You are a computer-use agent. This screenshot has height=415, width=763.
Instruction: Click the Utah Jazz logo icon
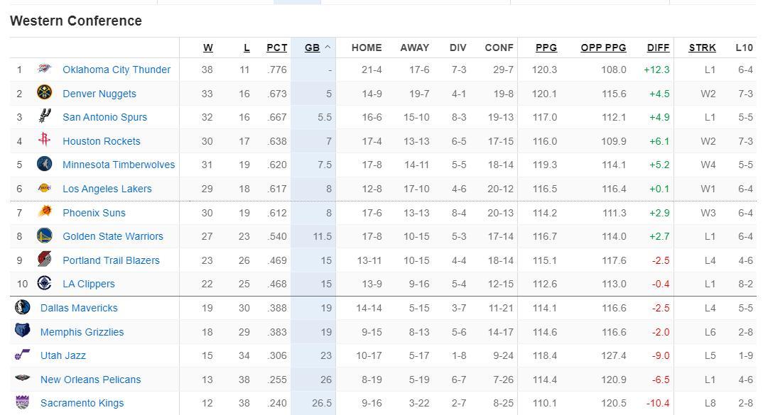click(22, 355)
